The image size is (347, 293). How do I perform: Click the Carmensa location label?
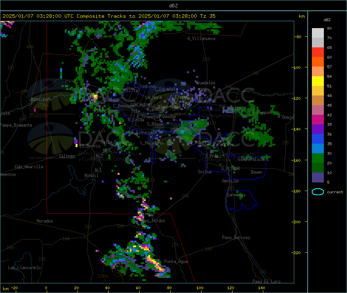(236, 195)
